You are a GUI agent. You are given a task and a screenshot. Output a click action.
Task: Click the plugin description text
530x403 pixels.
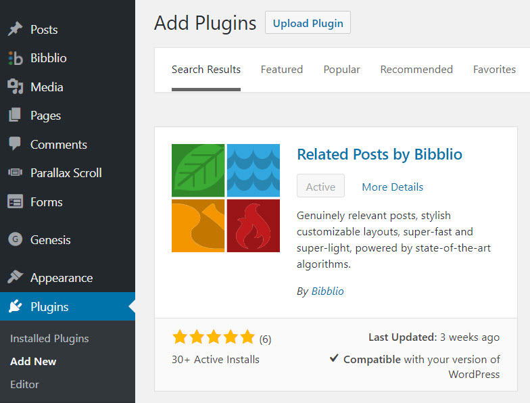point(393,239)
